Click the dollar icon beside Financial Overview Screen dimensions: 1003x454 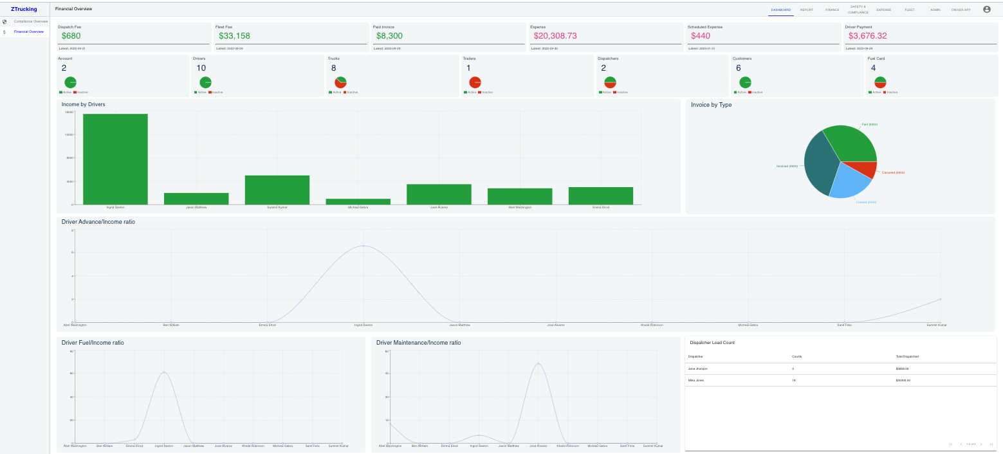coord(5,31)
